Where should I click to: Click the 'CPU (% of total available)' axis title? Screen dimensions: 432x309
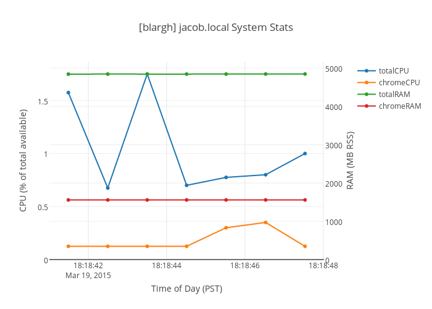coord(23,160)
